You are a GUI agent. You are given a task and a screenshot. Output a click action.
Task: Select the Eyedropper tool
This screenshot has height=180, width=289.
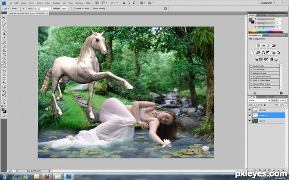tap(4, 38)
